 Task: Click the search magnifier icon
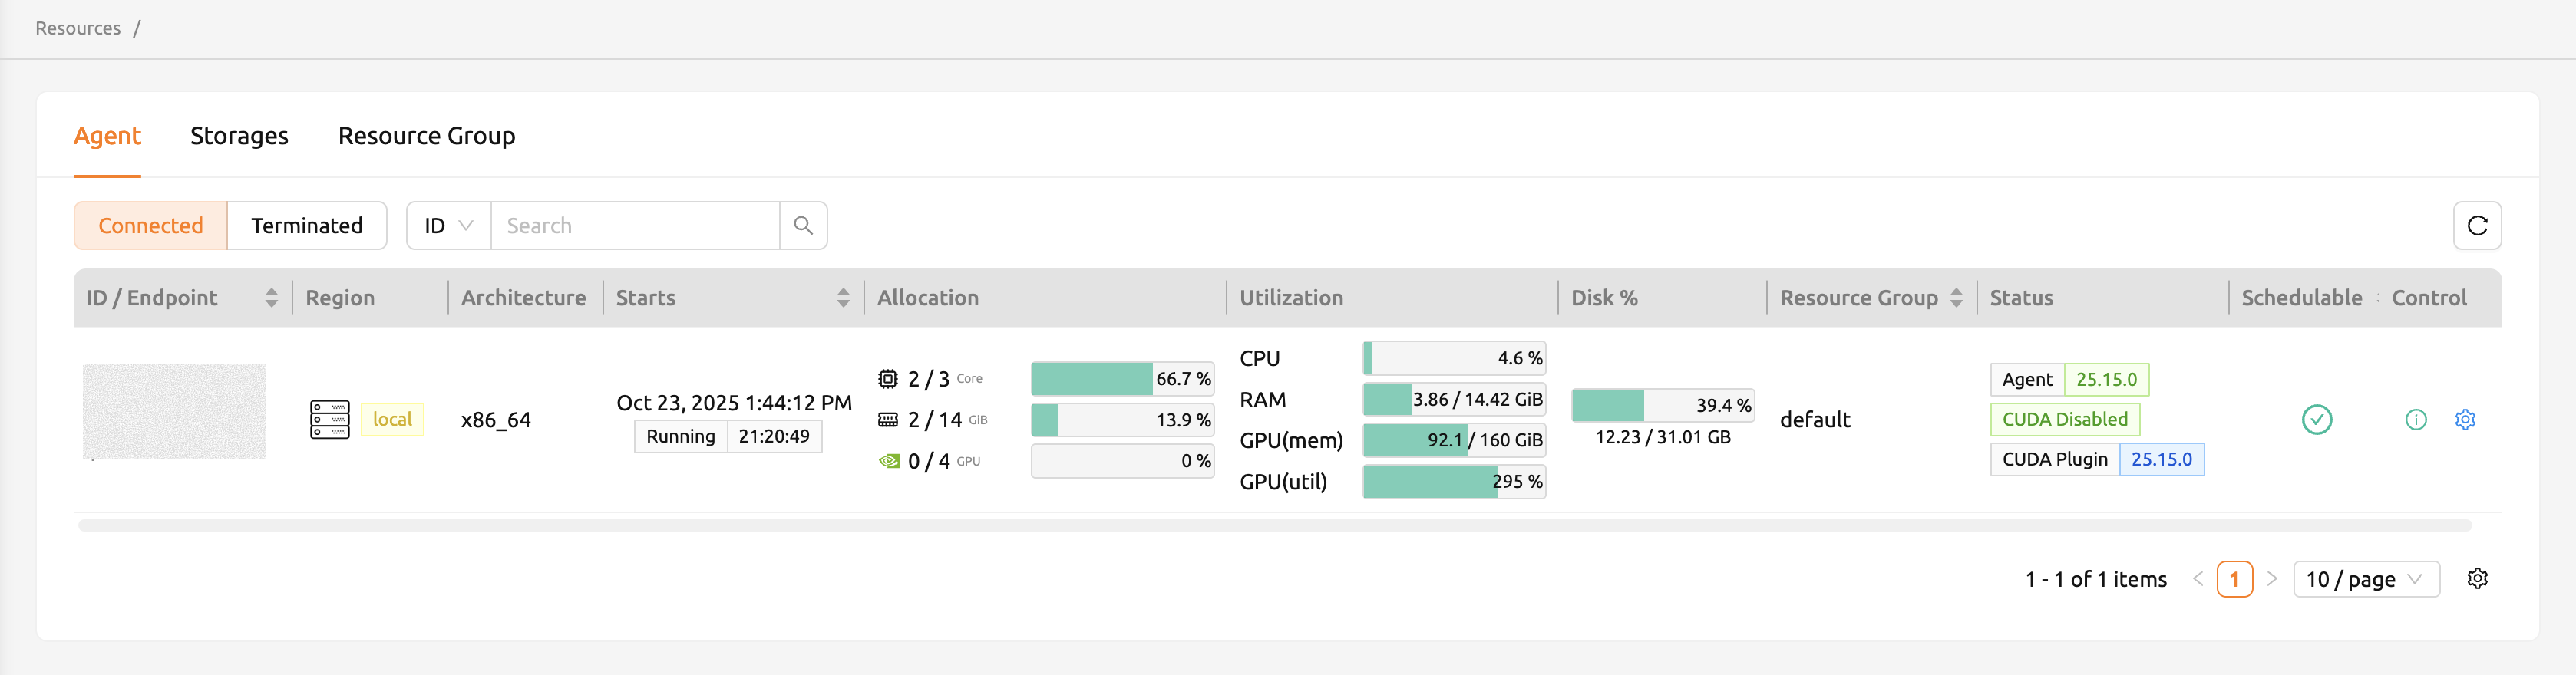(x=803, y=226)
